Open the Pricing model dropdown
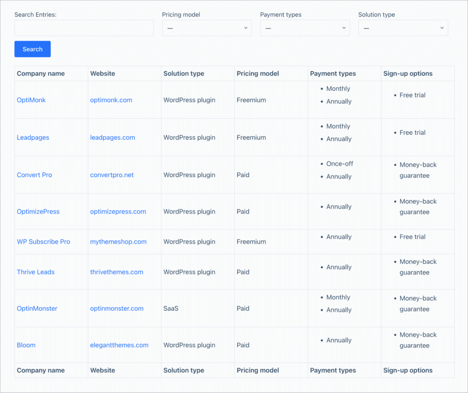 207,28
